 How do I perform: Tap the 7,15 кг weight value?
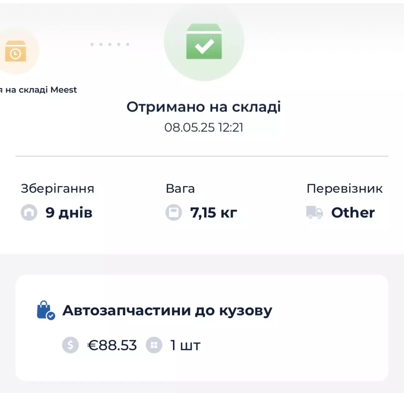[x=214, y=213]
